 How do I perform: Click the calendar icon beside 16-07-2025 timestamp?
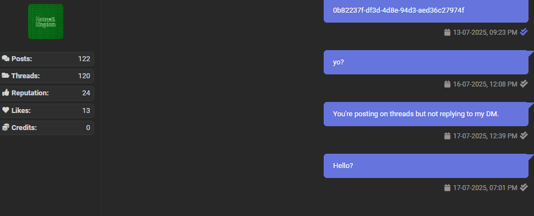coord(447,84)
